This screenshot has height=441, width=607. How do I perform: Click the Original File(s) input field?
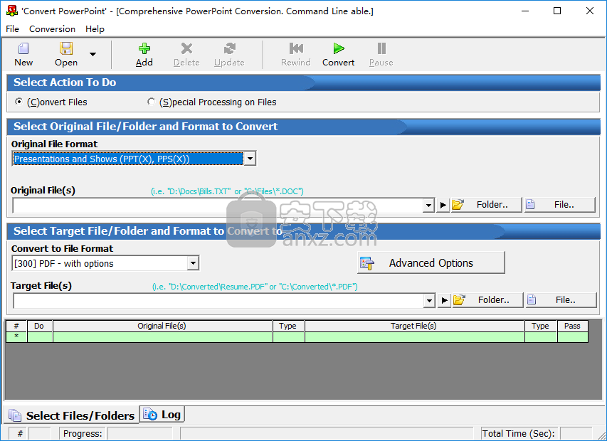pos(218,206)
